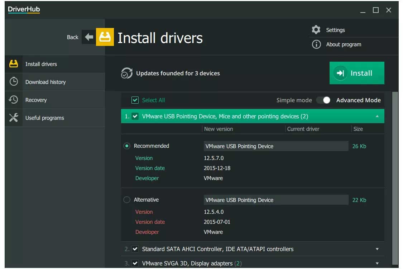Uncheck the Select All checkbox
Screen dimensions: 403x269
click(135, 100)
